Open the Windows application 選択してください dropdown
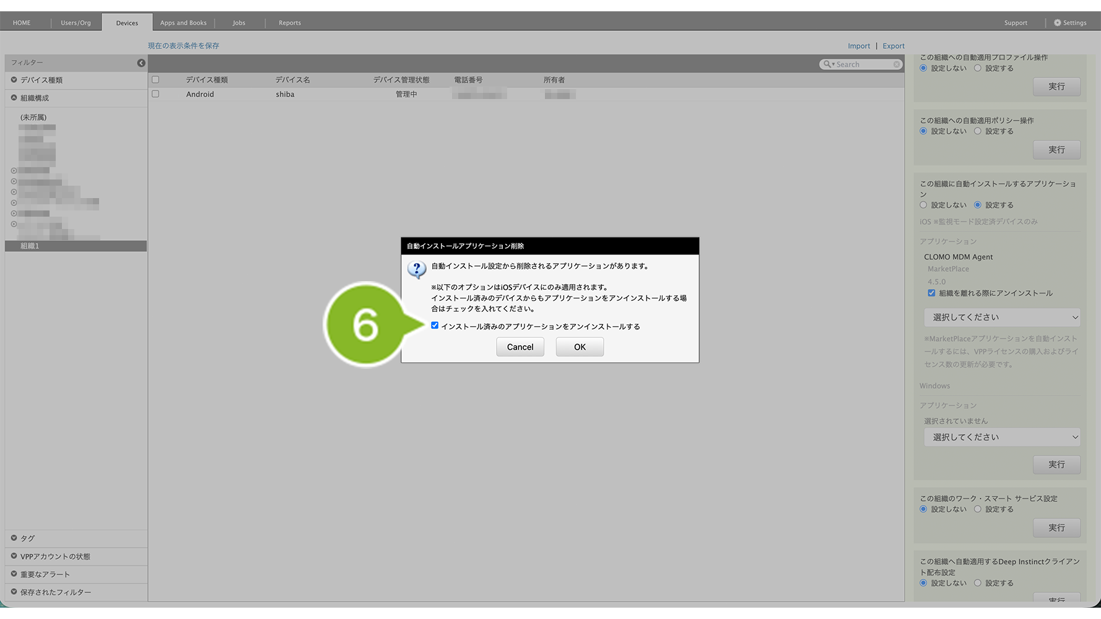 pos(1001,437)
